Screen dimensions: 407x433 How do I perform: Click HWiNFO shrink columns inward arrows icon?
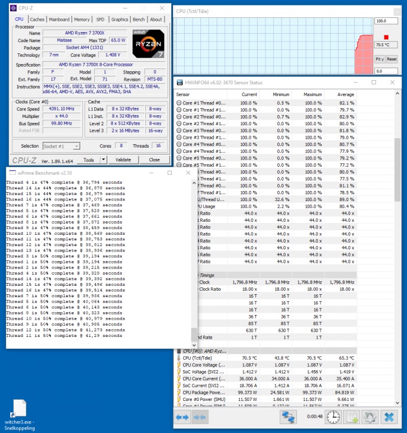199,417
